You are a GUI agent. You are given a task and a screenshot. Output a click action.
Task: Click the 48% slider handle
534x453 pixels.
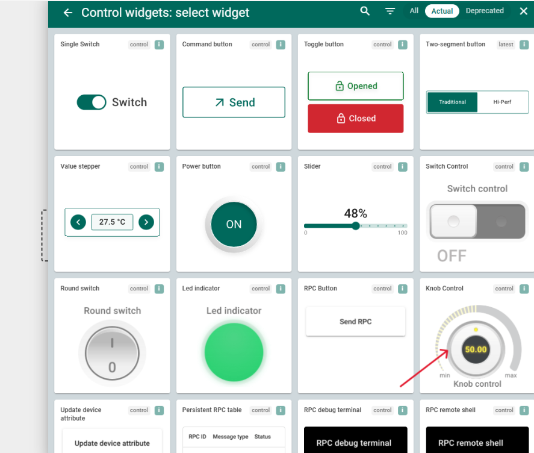click(x=355, y=226)
